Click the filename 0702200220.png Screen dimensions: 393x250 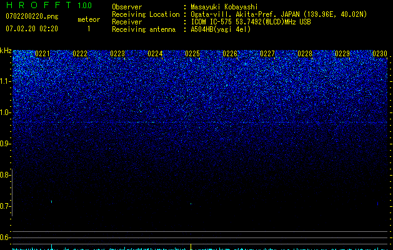32,17
